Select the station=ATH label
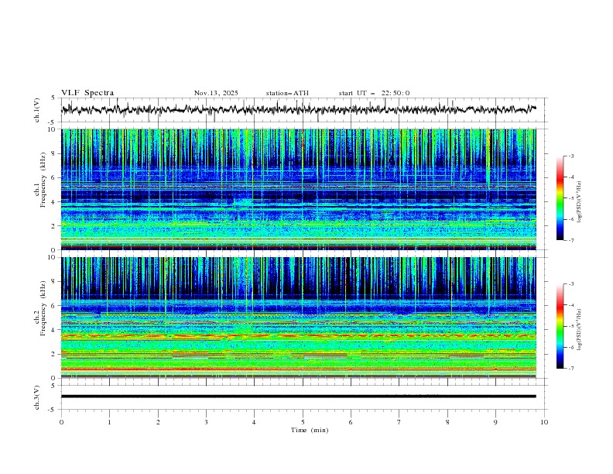The width and height of the screenshot is (613, 474). 287,93
